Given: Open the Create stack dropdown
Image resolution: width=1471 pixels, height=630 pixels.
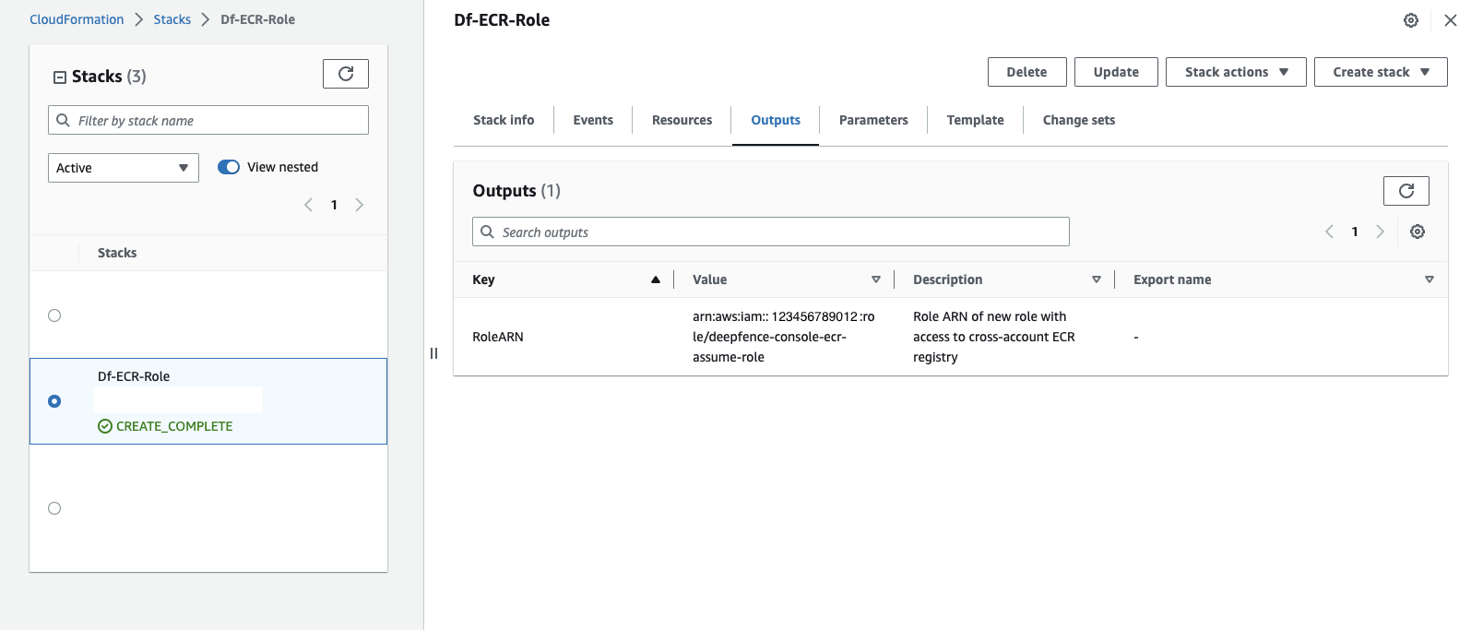Looking at the screenshot, I should point(1380,72).
